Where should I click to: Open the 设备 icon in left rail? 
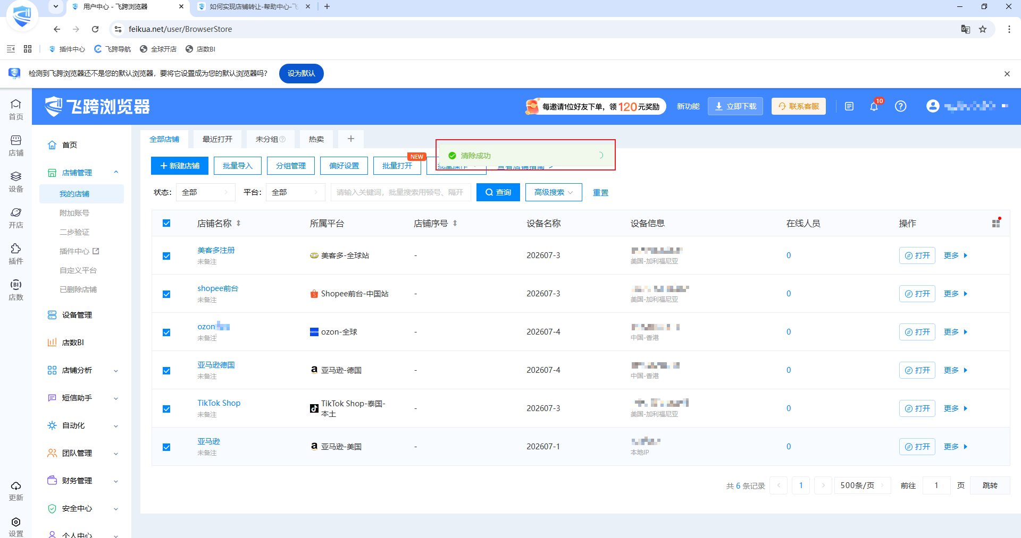coord(16,182)
